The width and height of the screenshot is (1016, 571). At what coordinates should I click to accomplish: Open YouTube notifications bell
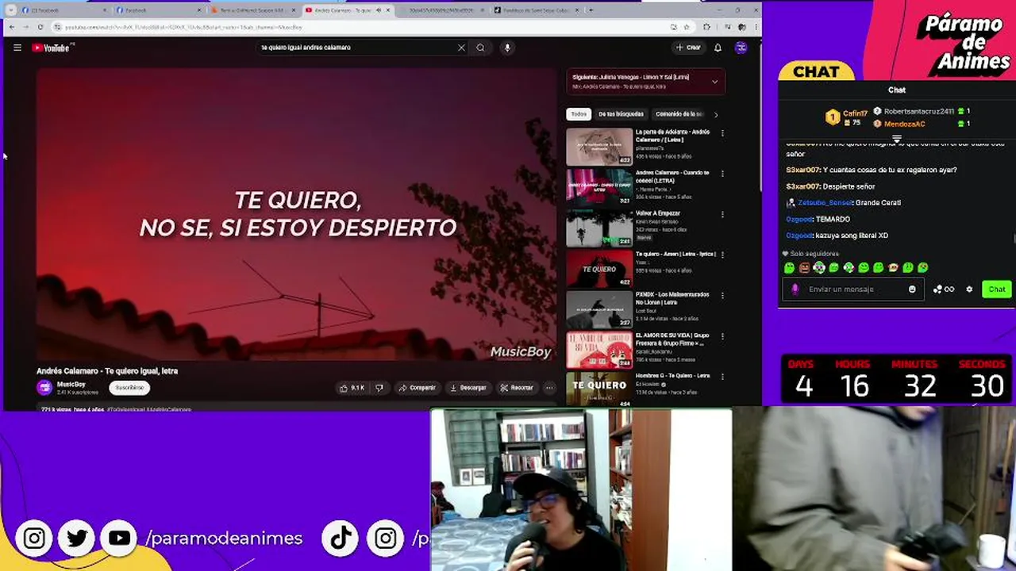pos(718,48)
